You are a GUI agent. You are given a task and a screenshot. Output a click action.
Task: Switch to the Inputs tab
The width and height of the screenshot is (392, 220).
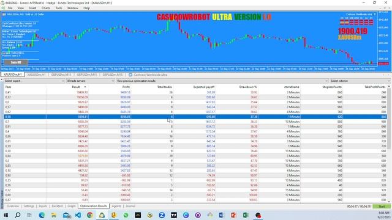43,206
